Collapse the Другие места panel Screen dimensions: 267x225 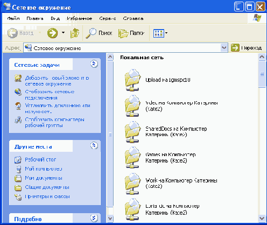tap(94, 145)
